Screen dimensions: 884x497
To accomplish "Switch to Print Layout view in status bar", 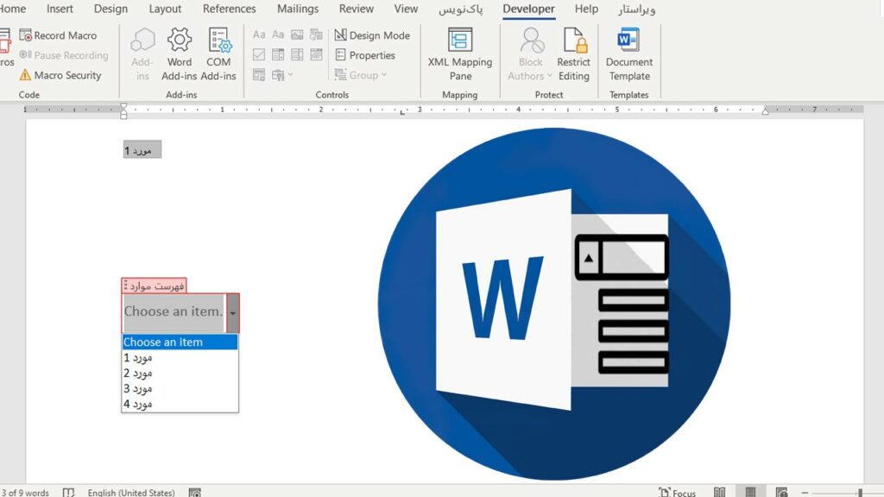I will click(750, 492).
